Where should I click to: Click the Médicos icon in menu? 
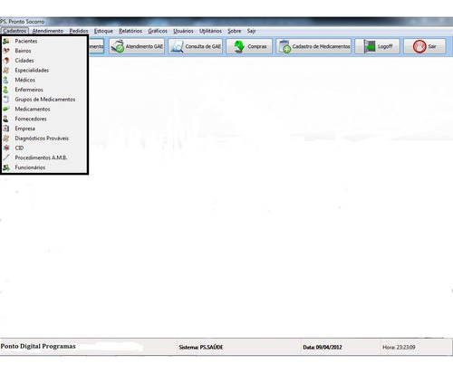click(x=6, y=80)
